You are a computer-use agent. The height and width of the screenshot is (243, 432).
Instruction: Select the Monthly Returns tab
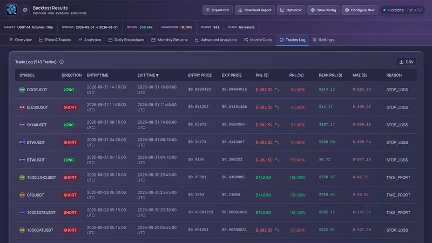pyautogui.click(x=170, y=40)
